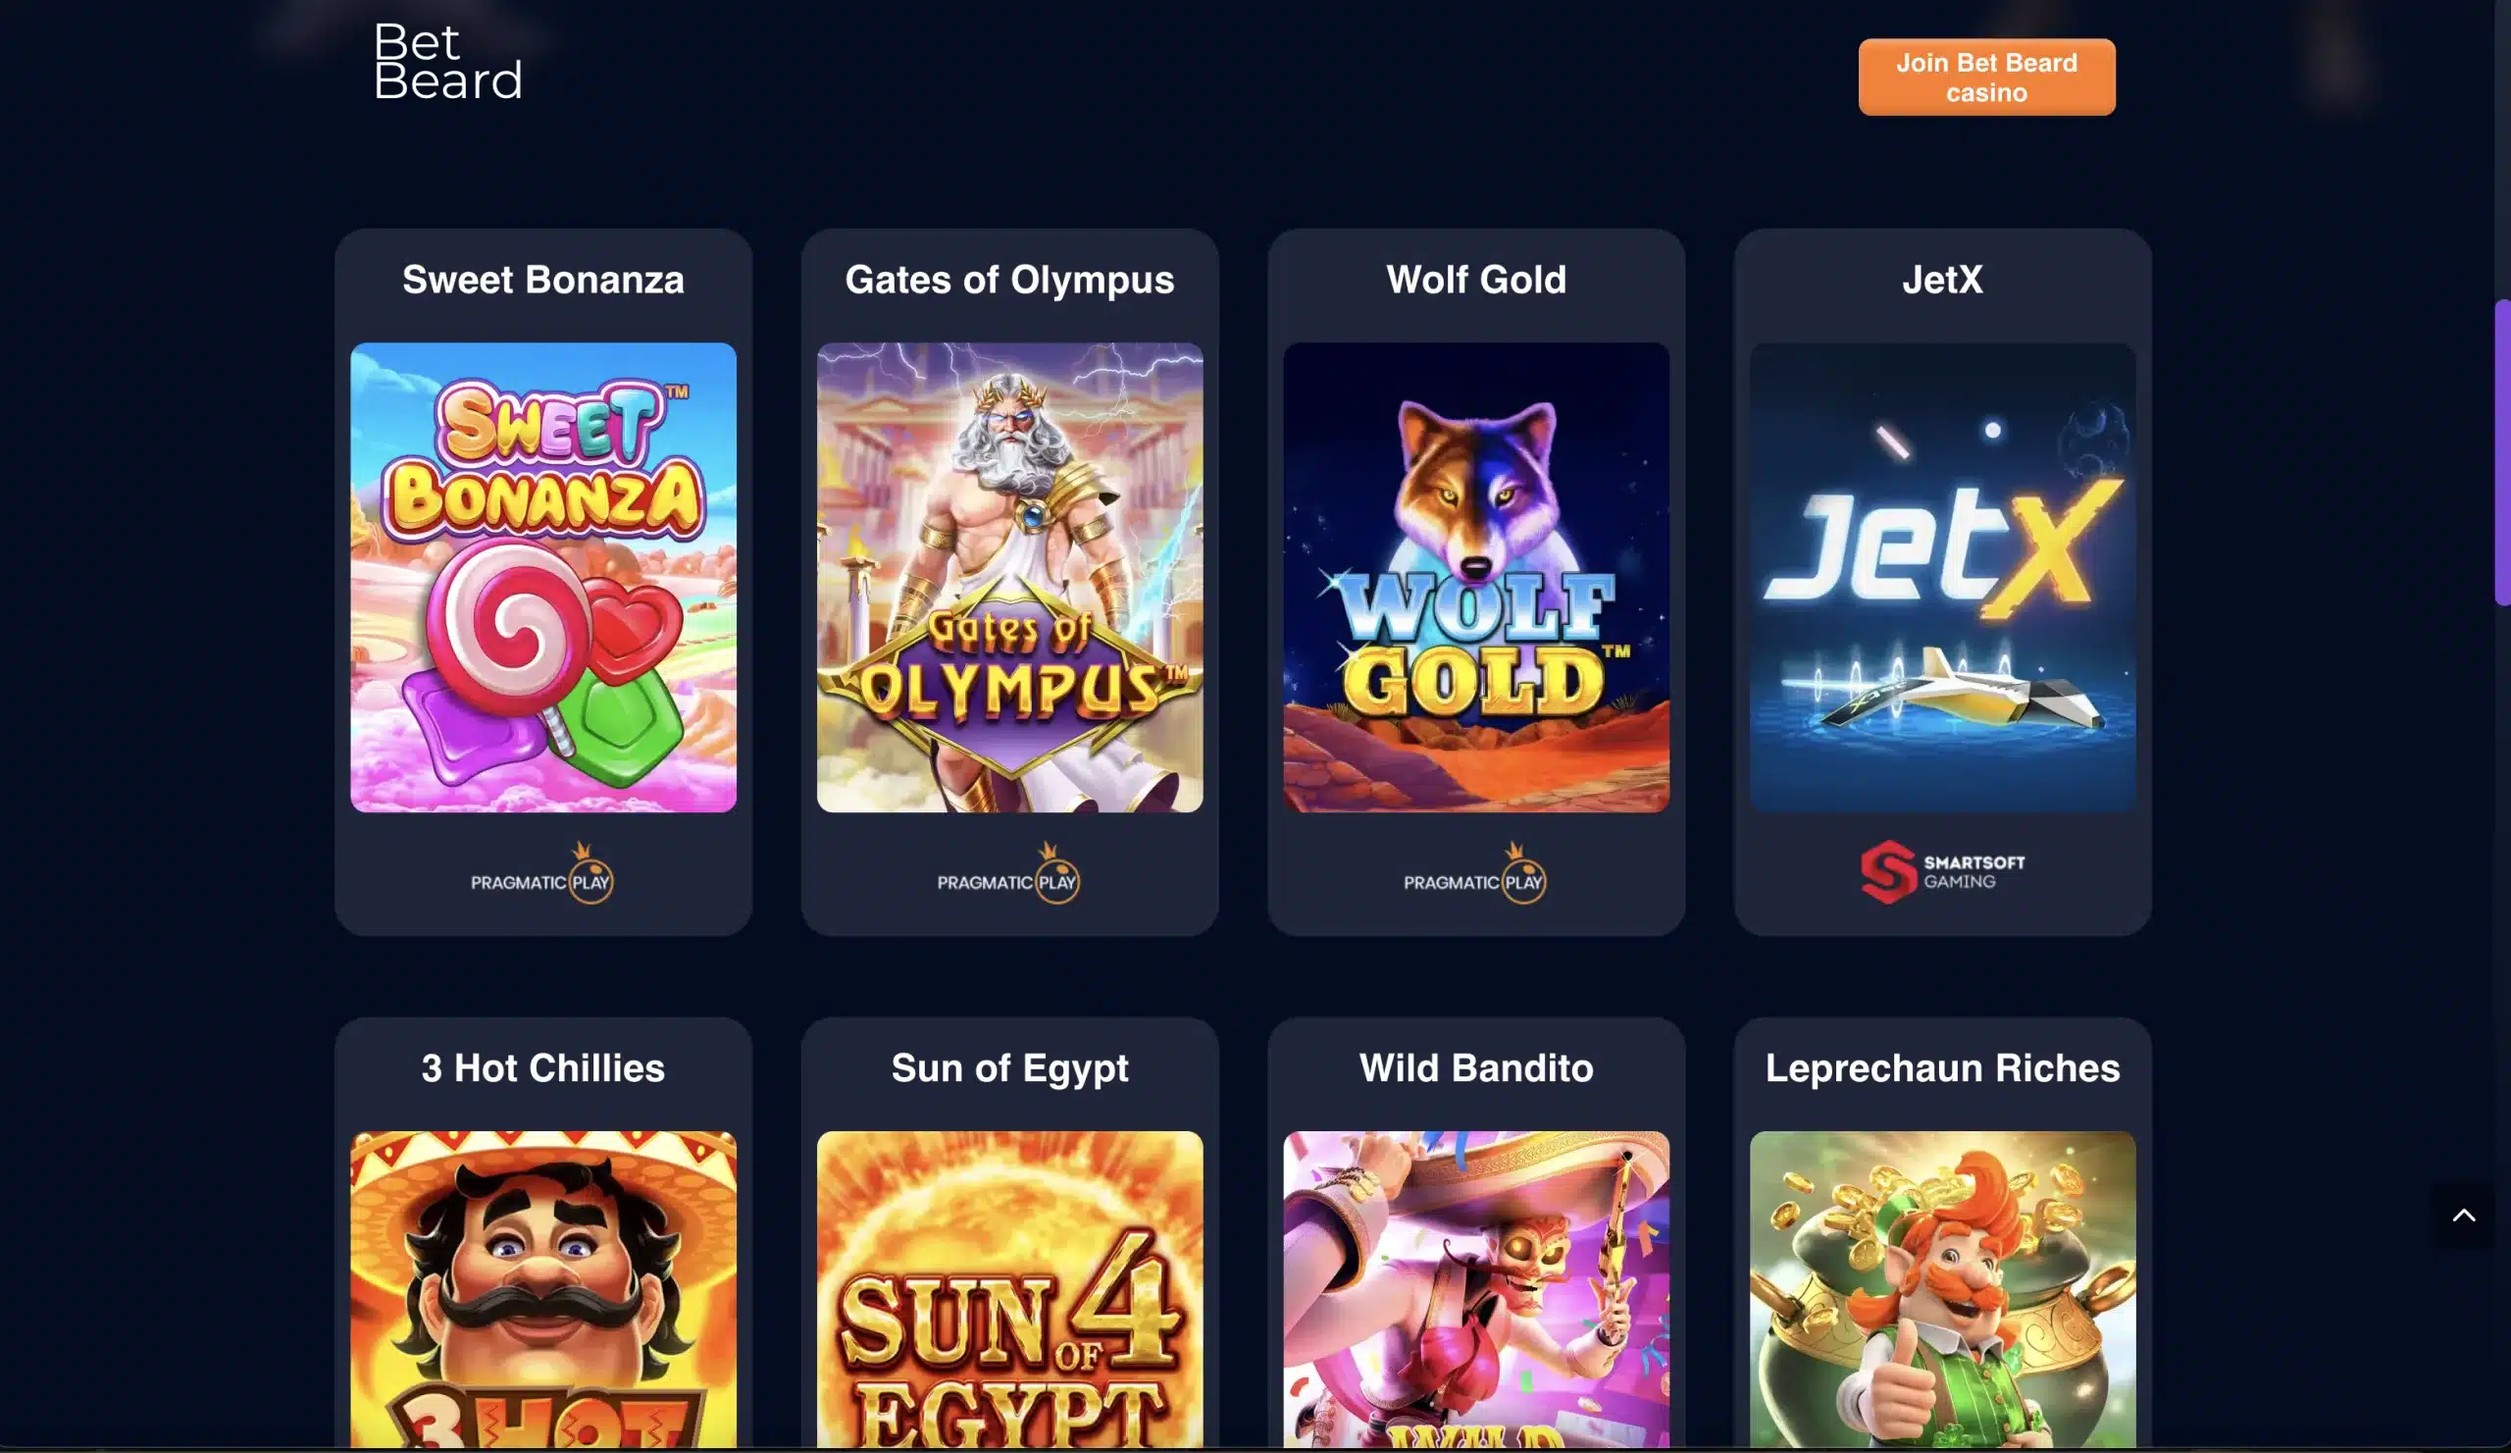Click the Smartsoft Gaming logo under JetX

(1942, 872)
